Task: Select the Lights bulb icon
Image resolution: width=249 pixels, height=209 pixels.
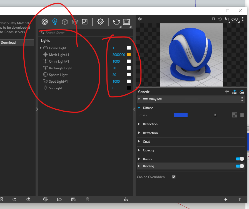Action: 55,22
